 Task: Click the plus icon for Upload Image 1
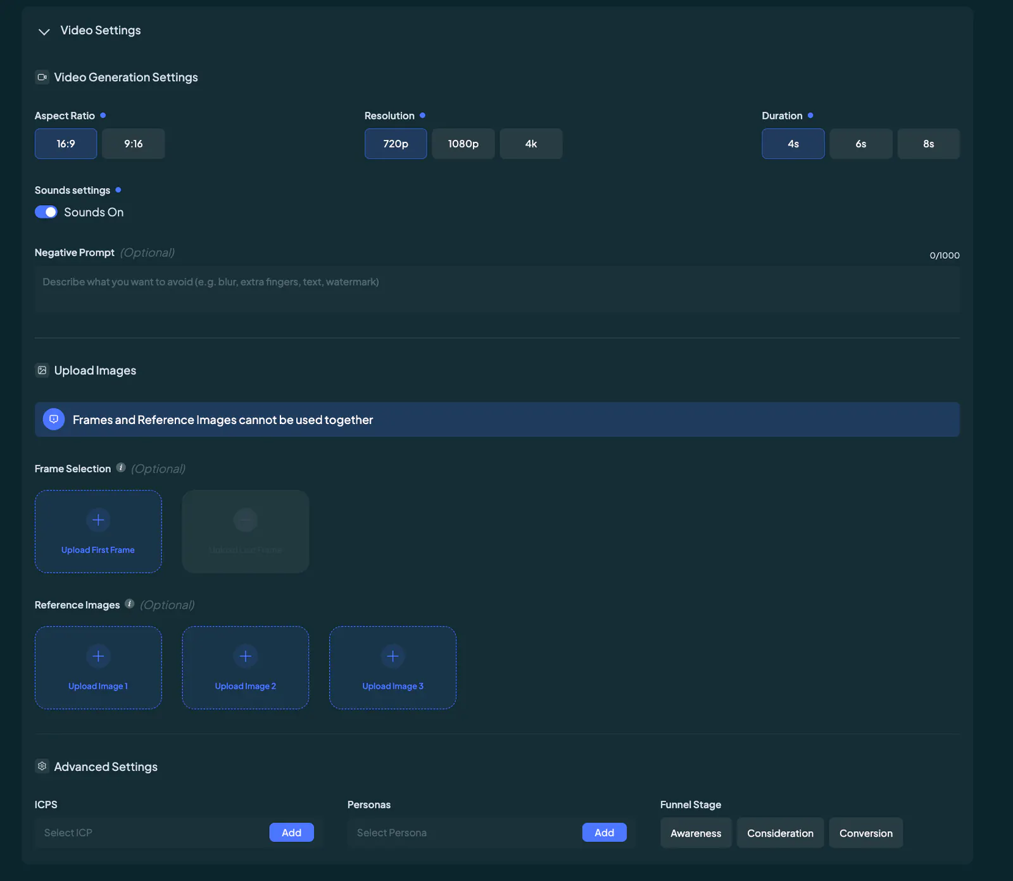tap(98, 656)
